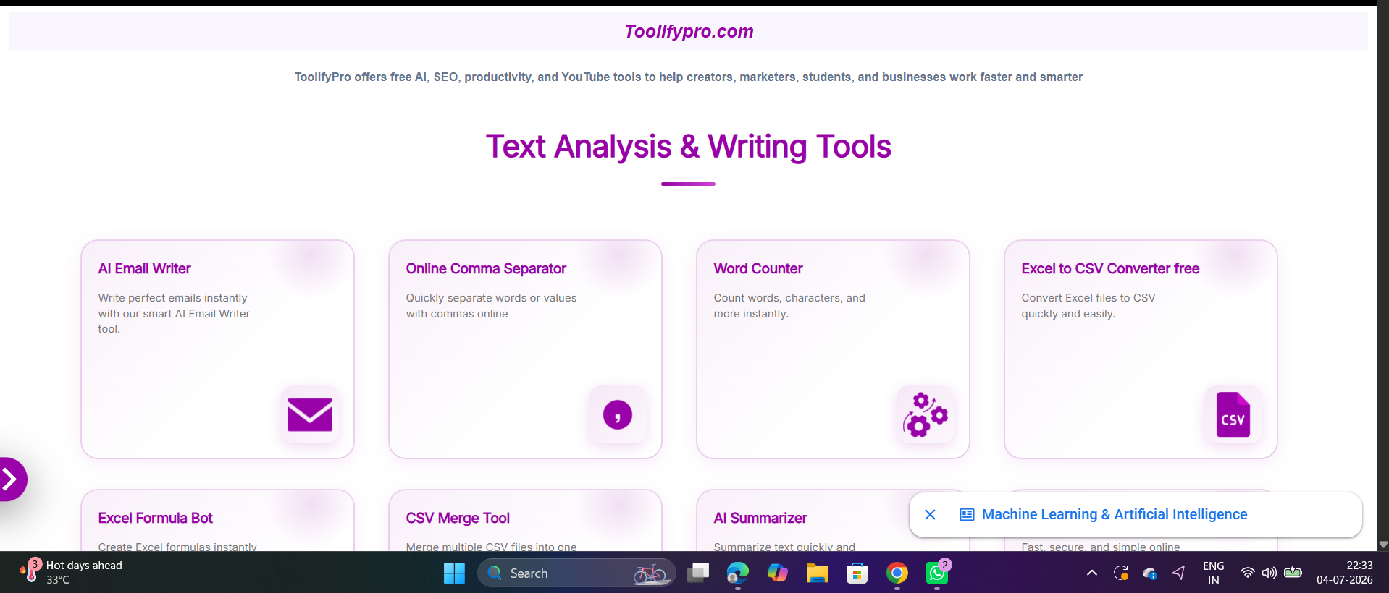Image resolution: width=1389 pixels, height=593 pixels.
Task: Show hidden system tray icons
Action: (1092, 573)
